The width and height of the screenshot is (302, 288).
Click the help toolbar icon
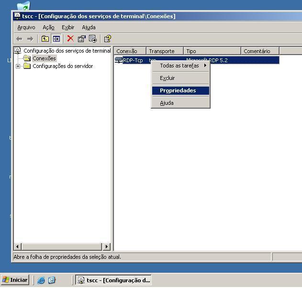pyautogui.click(x=108, y=39)
